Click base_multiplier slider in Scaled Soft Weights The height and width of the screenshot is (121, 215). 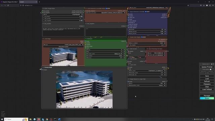tap(147, 43)
